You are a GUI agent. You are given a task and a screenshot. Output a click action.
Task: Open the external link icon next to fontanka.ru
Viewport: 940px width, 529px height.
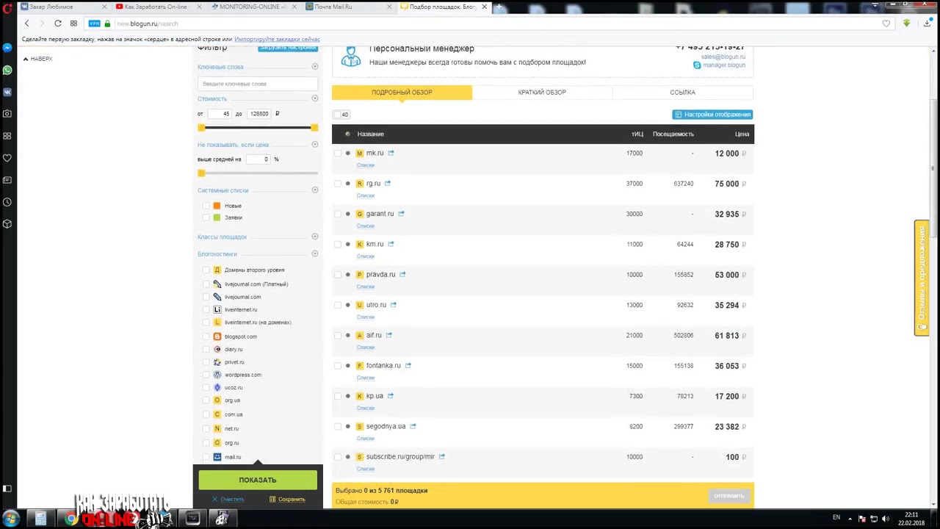pos(408,365)
